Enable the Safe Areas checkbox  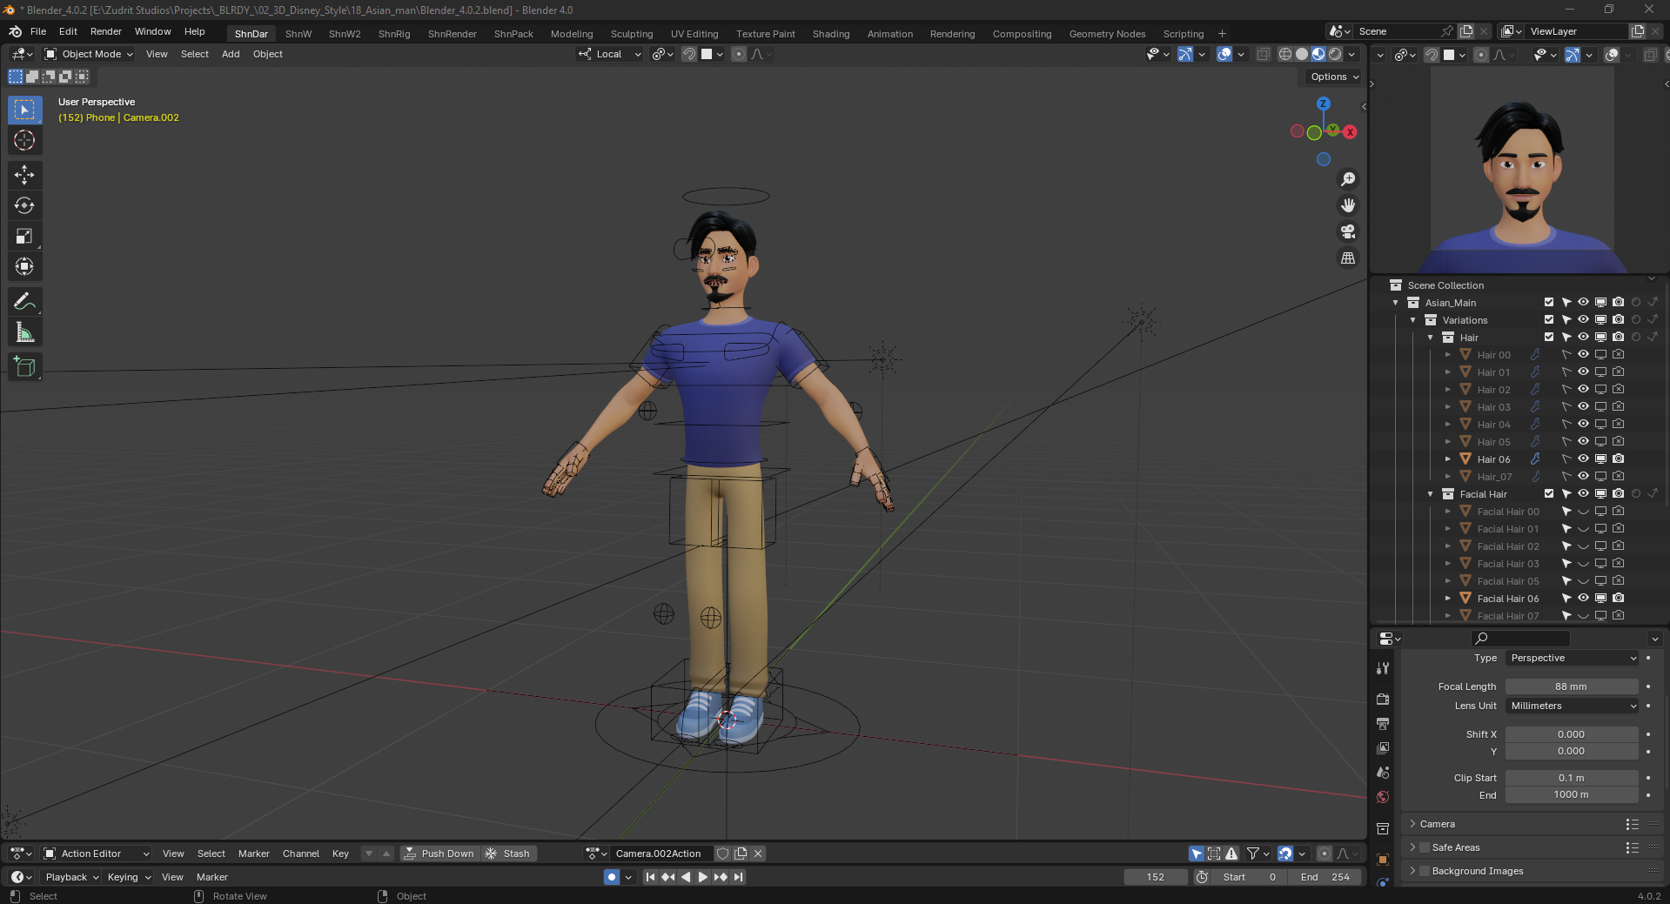(1425, 847)
